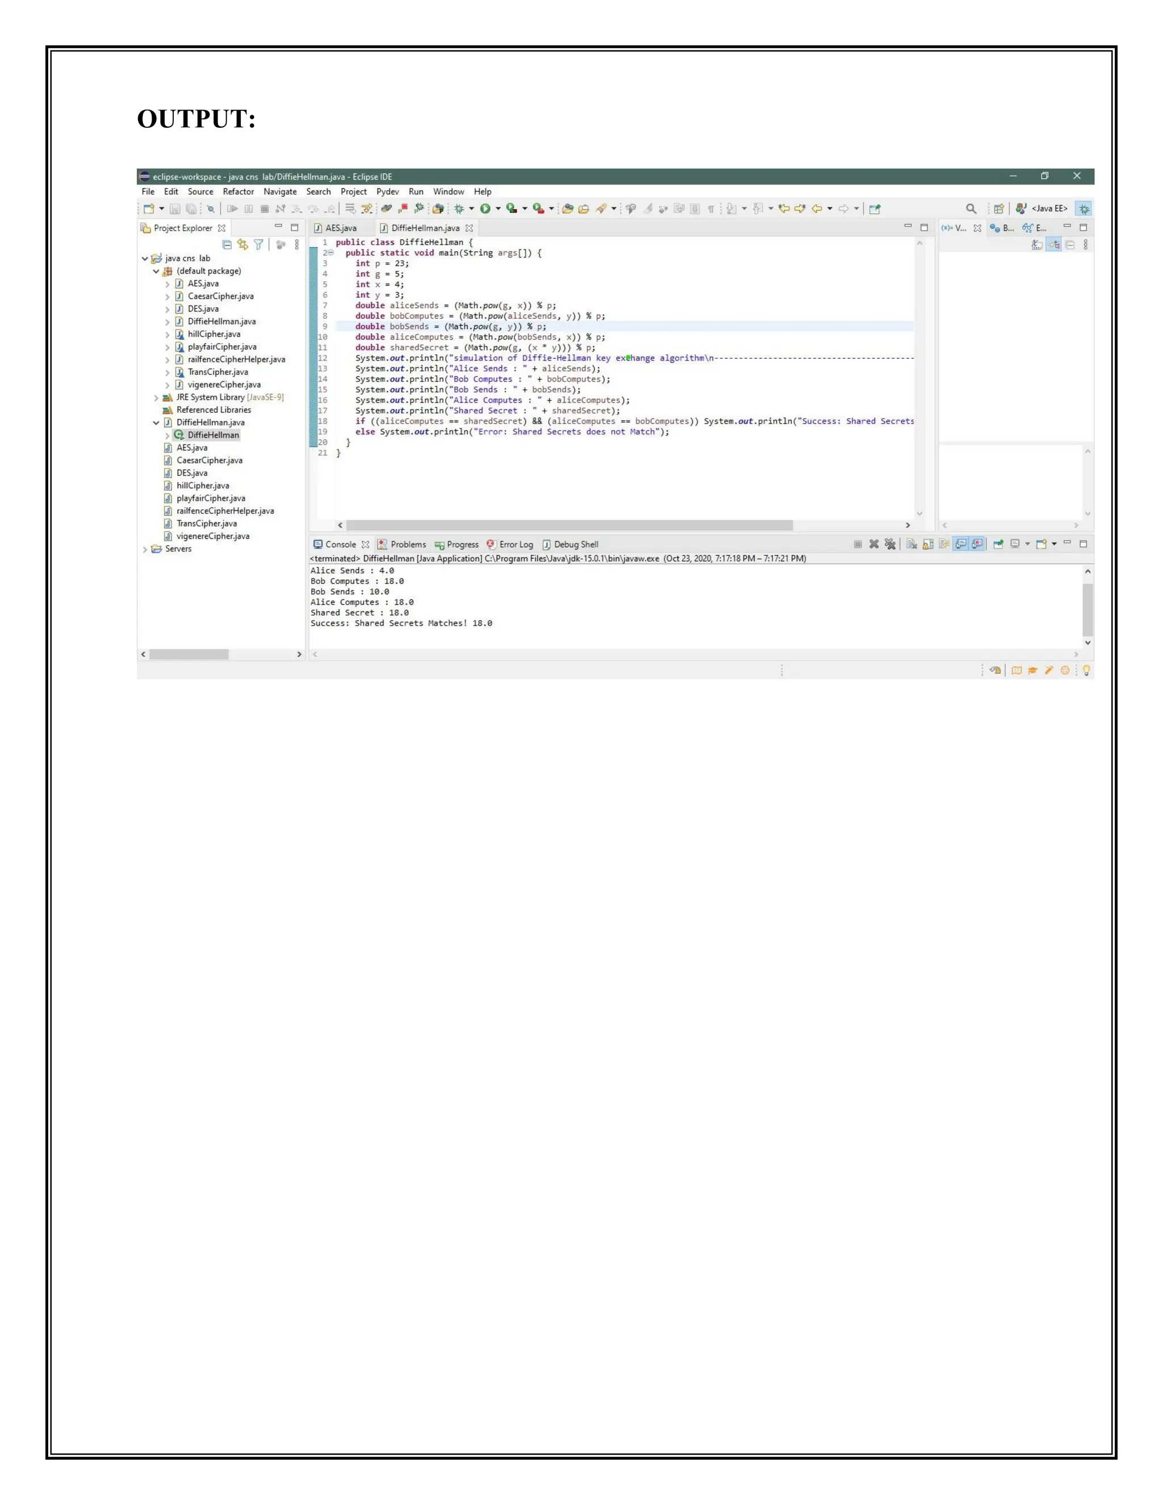Click the Run green play icon

click(x=485, y=209)
